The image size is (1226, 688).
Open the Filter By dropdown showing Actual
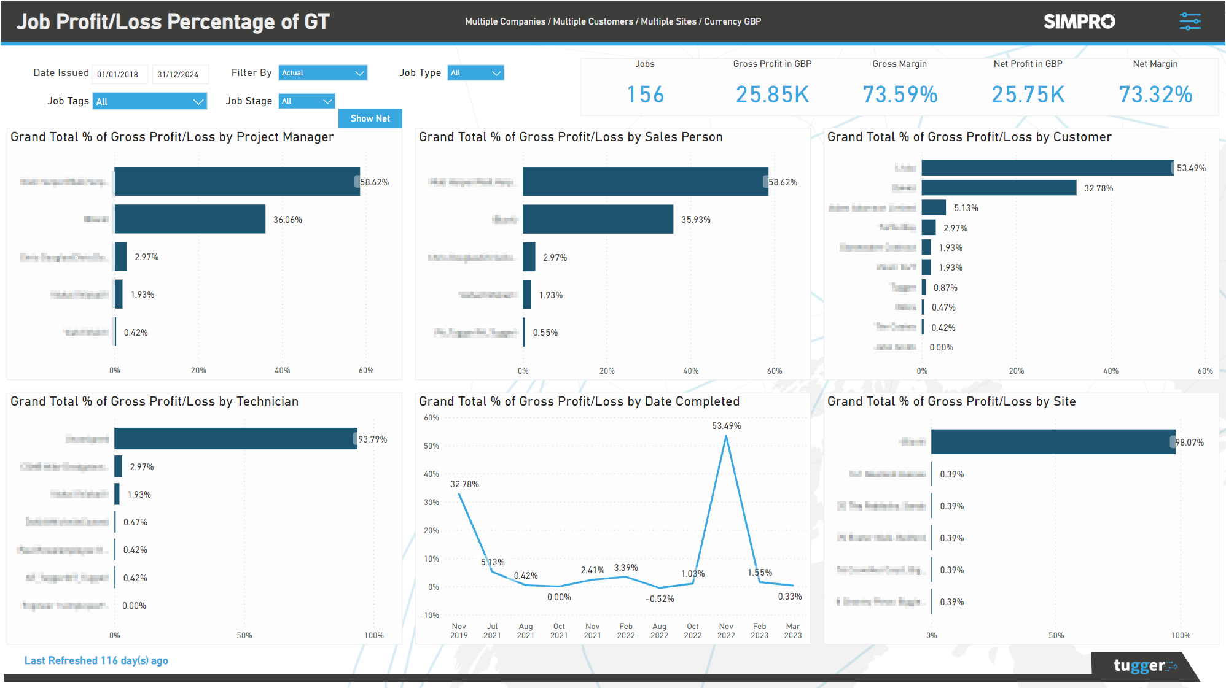click(x=322, y=72)
